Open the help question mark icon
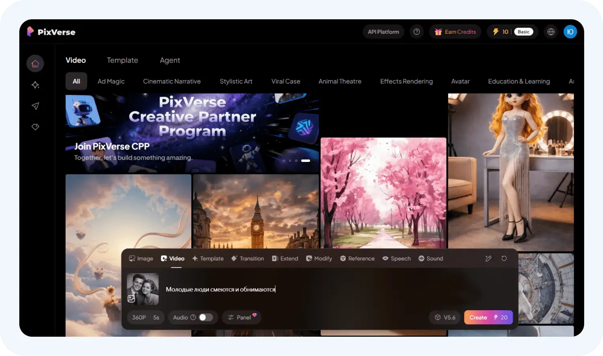Viewport: 603px width, 356px height. pyautogui.click(x=417, y=32)
